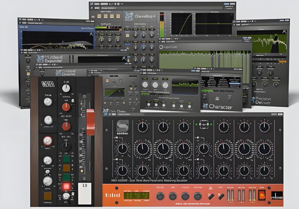Click the SuperGate waveform display
Screen dimensions: 299x209
(x=204, y=59)
